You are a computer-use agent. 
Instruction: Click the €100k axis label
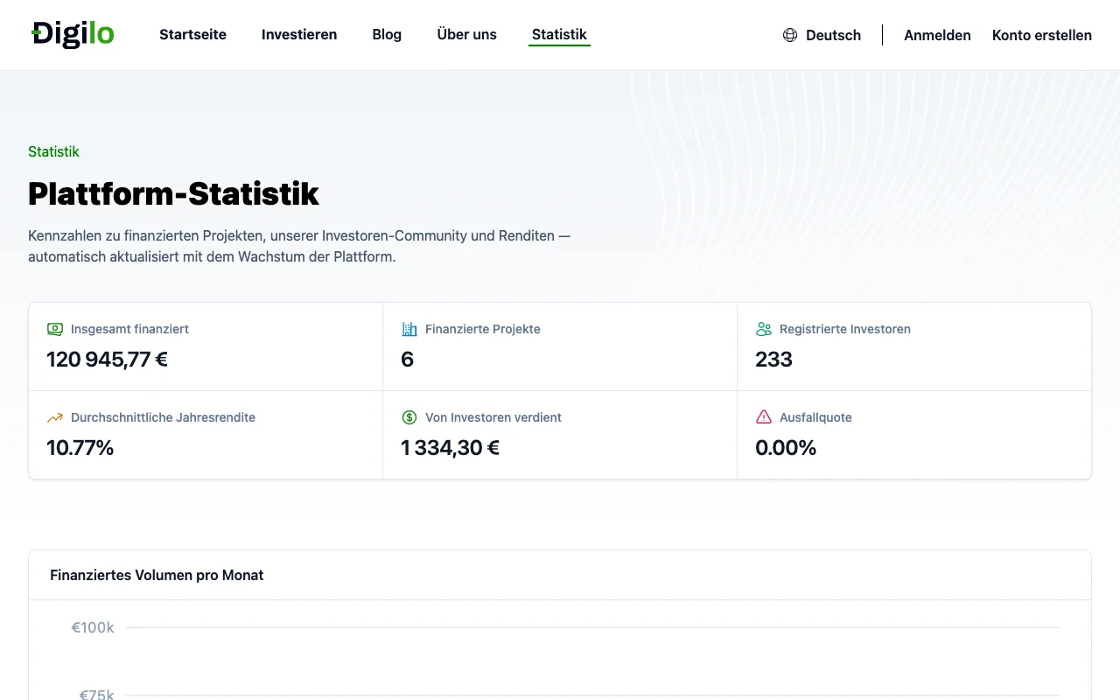93,627
